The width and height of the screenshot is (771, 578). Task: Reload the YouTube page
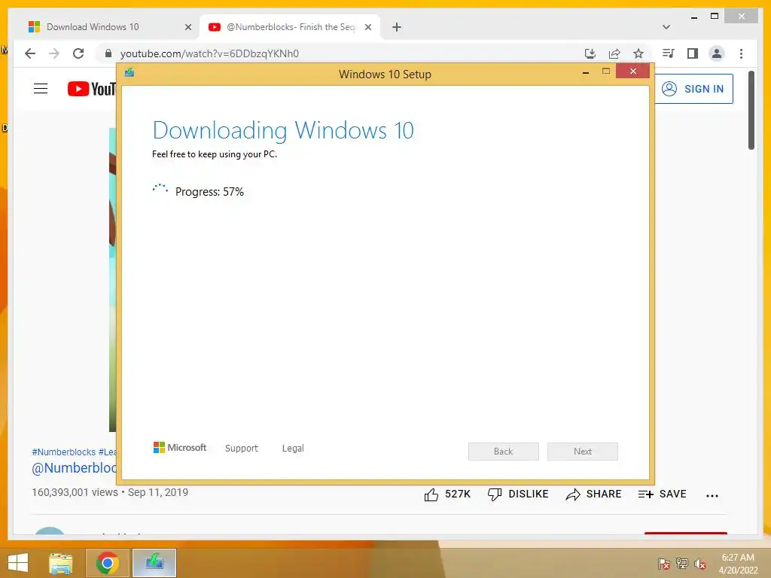[78, 53]
